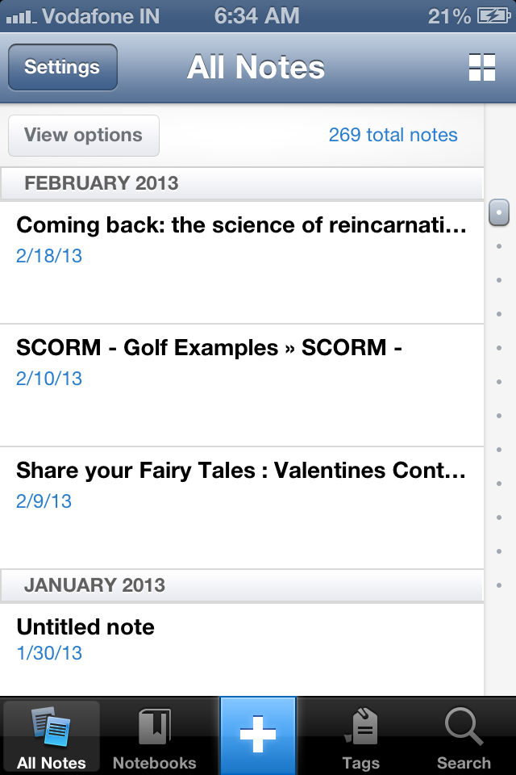Viewport: 516px width, 775px height.
Task: Jump to the last index dot
Action: pos(499,585)
